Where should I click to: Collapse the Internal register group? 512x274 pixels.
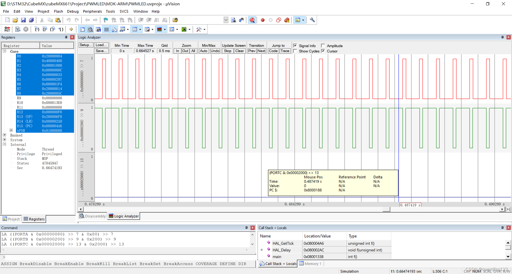(x=5, y=144)
